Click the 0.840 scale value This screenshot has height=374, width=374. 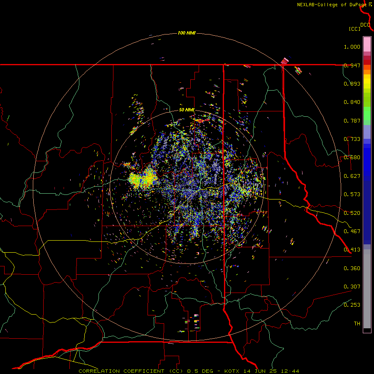click(x=352, y=102)
